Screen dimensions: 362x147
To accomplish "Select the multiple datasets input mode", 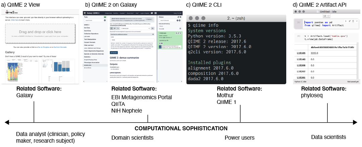I will click(x=115, y=28).
